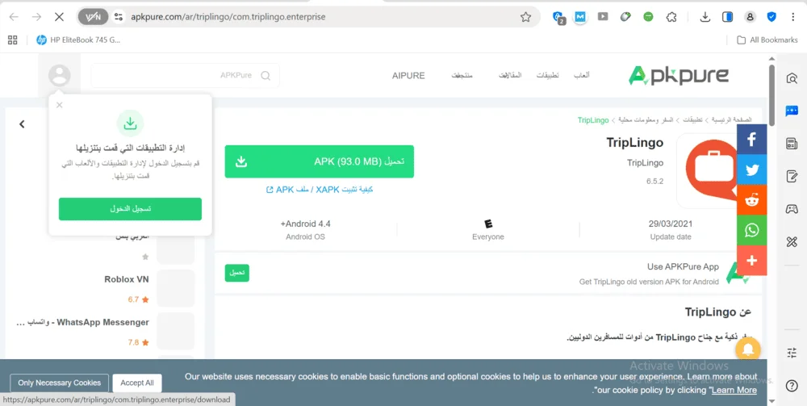Share via WhatsApp
The image size is (807, 406).
pyautogui.click(x=751, y=230)
